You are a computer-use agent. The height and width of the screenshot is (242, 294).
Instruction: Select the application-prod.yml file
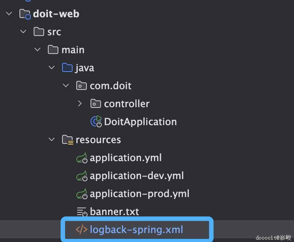139,194
